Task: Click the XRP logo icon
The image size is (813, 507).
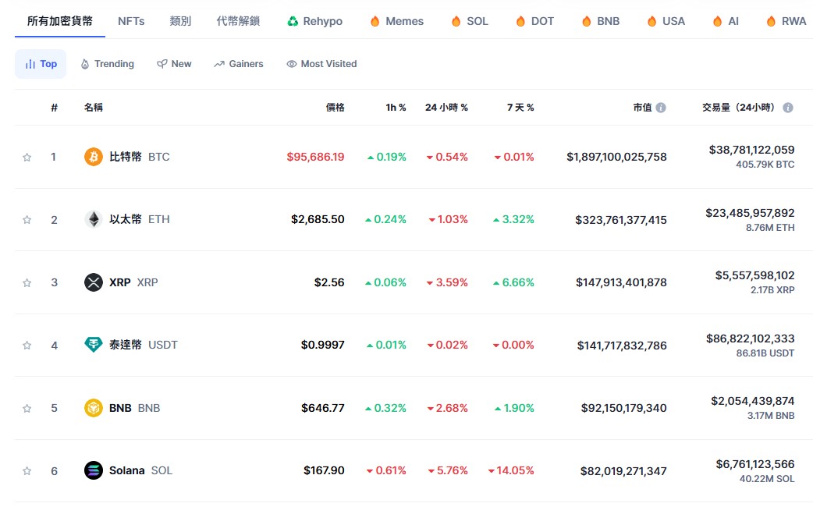Action: 94,282
